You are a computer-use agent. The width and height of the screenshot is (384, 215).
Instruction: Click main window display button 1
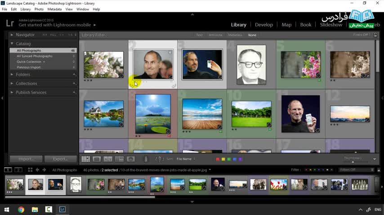tap(8, 170)
